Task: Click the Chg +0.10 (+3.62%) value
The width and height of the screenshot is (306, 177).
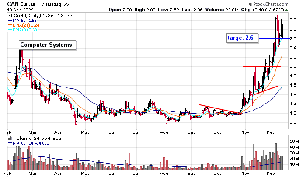Action: [263, 10]
